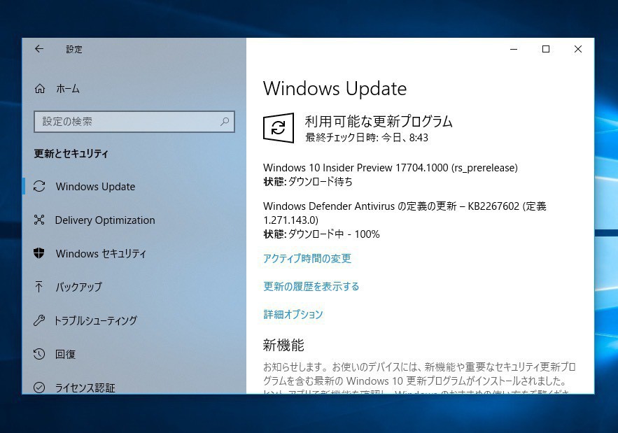The width and height of the screenshot is (618, 433).
Task: Click the アクティブ時間の変更 link
Action: pos(307,258)
